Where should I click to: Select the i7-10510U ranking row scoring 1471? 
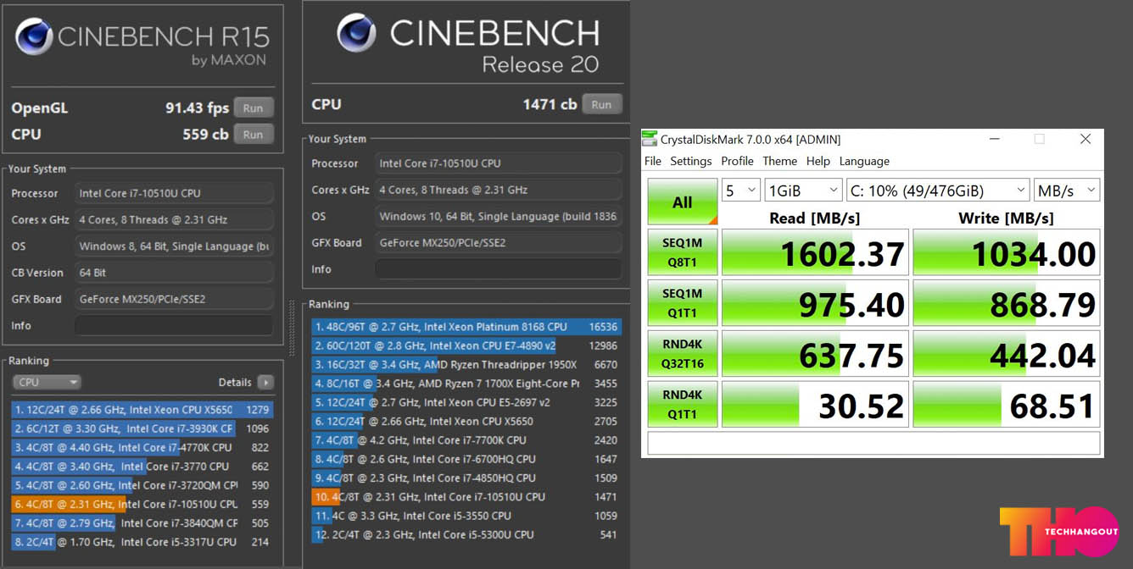466,497
